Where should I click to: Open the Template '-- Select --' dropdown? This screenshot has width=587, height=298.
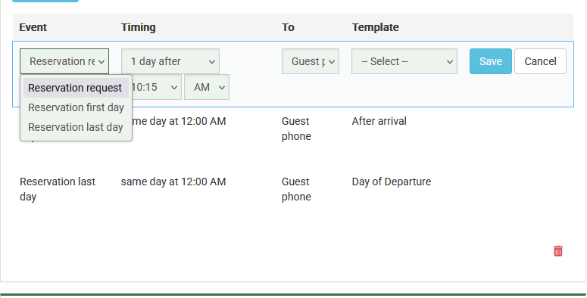[404, 61]
